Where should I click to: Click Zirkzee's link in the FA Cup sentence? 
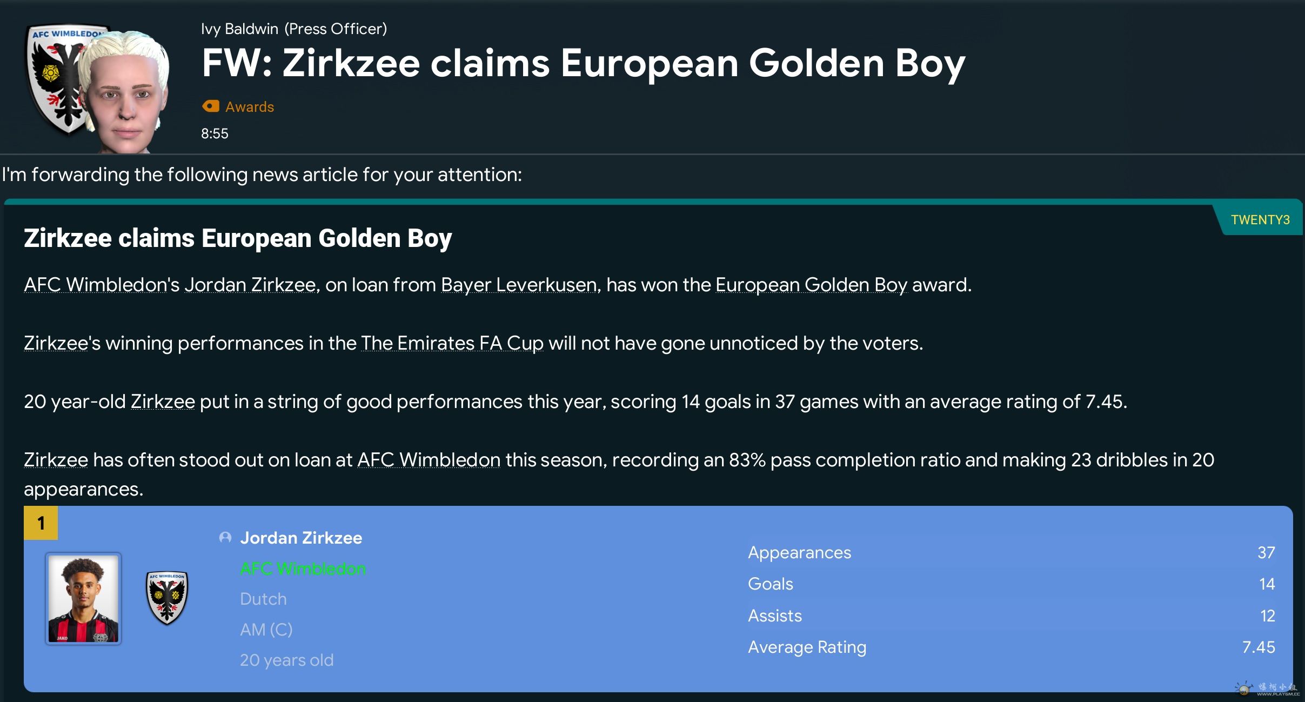(x=56, y=343)
